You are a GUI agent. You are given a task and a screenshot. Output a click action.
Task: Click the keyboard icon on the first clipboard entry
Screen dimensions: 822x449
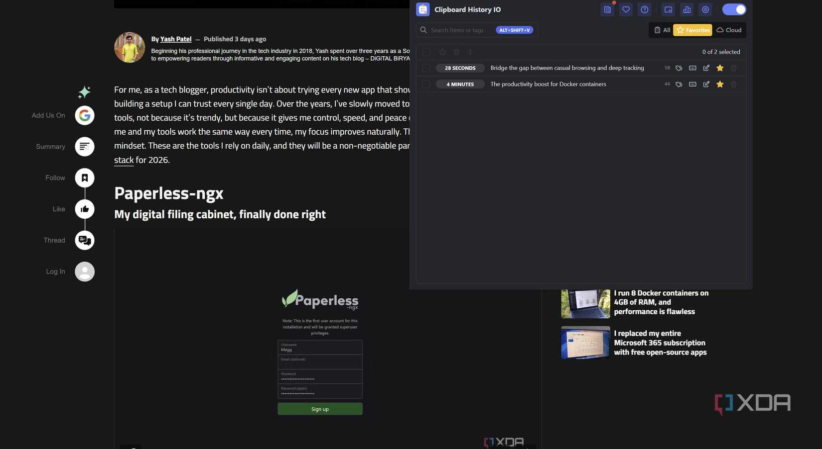point(692,68)
